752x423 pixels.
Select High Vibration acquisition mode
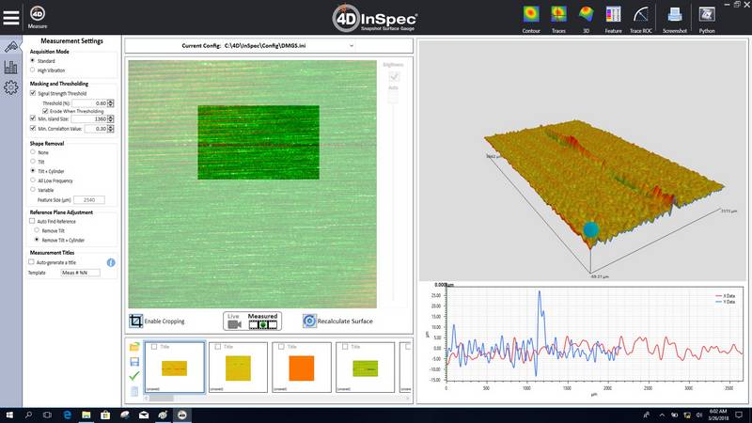[33, 70]
